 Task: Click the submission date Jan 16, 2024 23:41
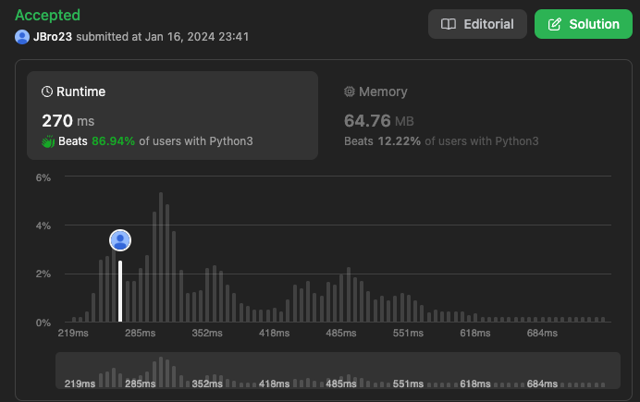pos(197,37)
